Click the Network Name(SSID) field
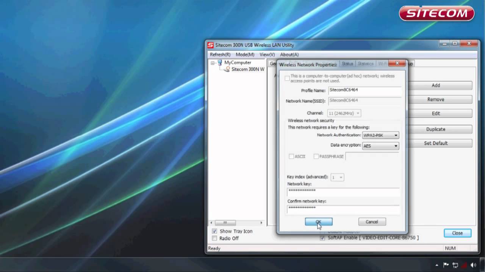This screenshot has width=485, height=272. coord(364,101)
